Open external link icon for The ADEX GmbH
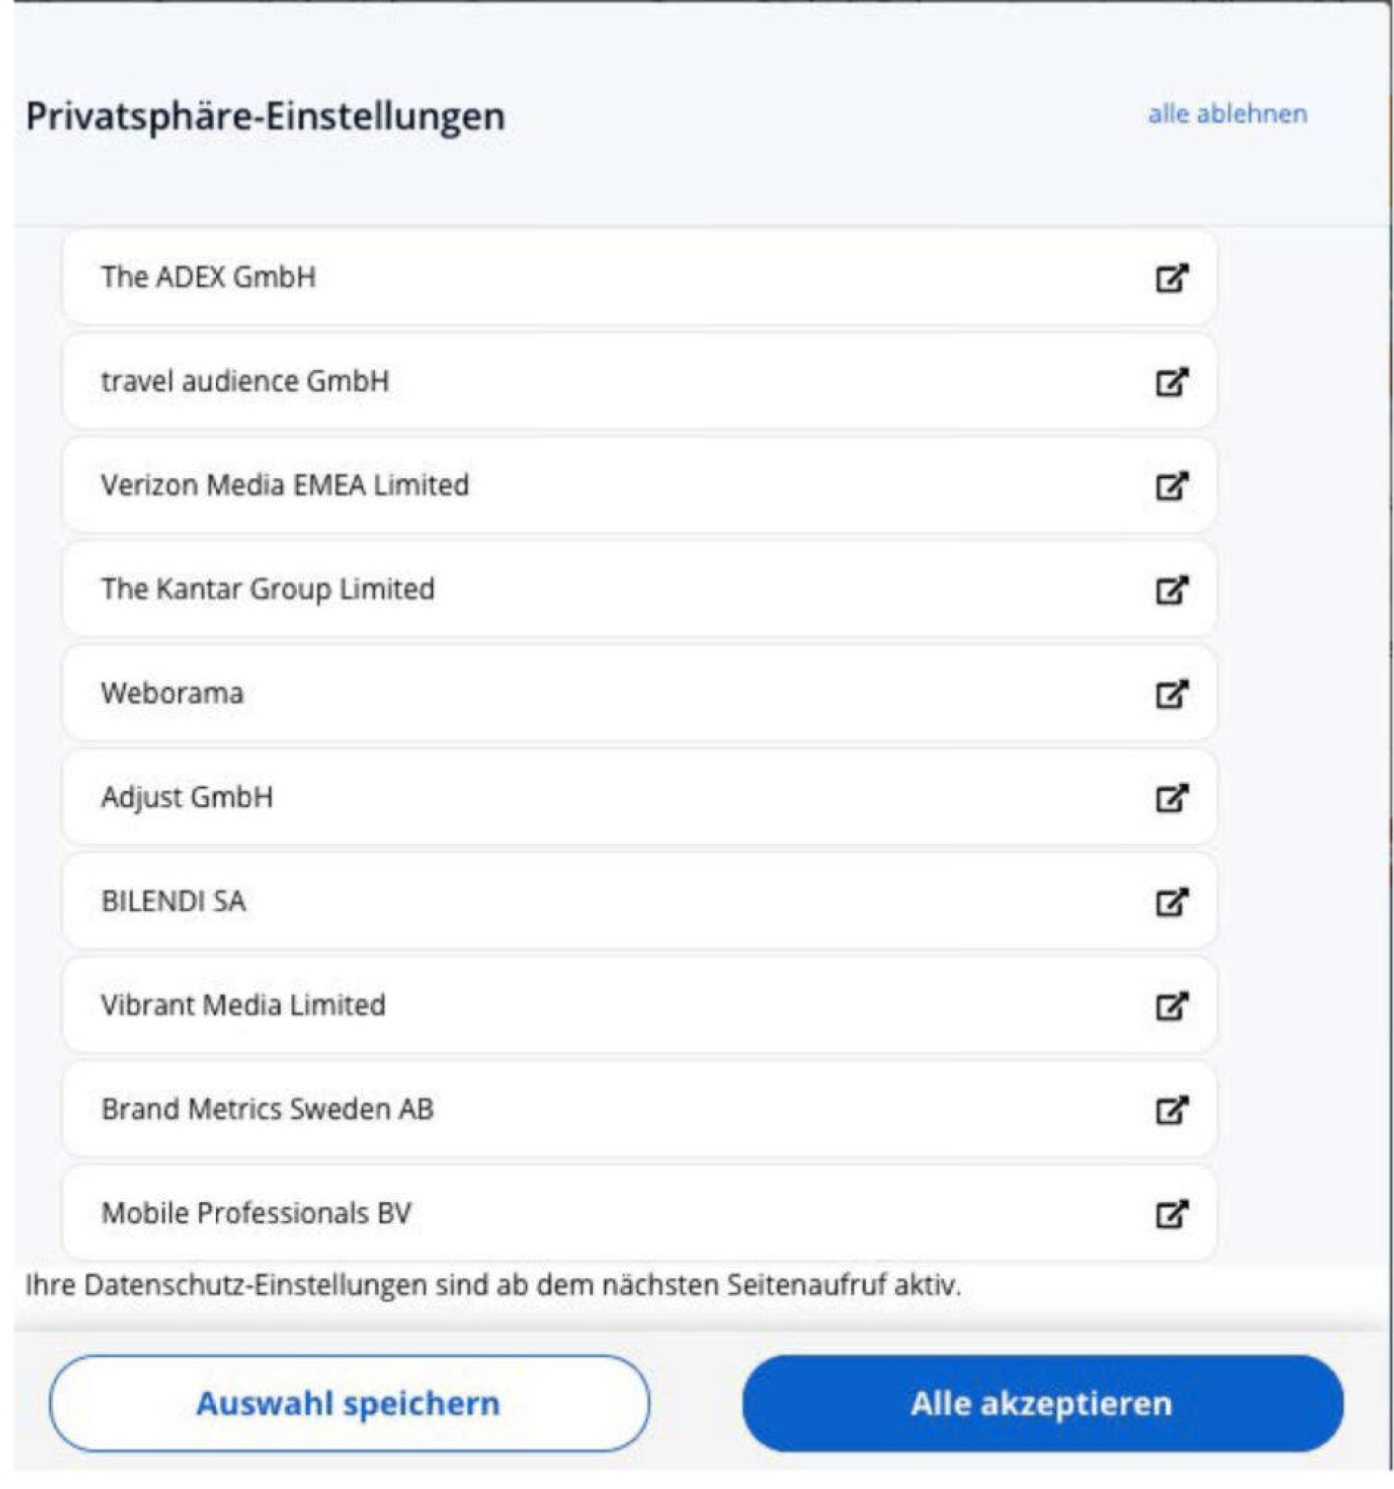The height and width of the screenshot is (1489, 1394). (x=1171, y=278)
